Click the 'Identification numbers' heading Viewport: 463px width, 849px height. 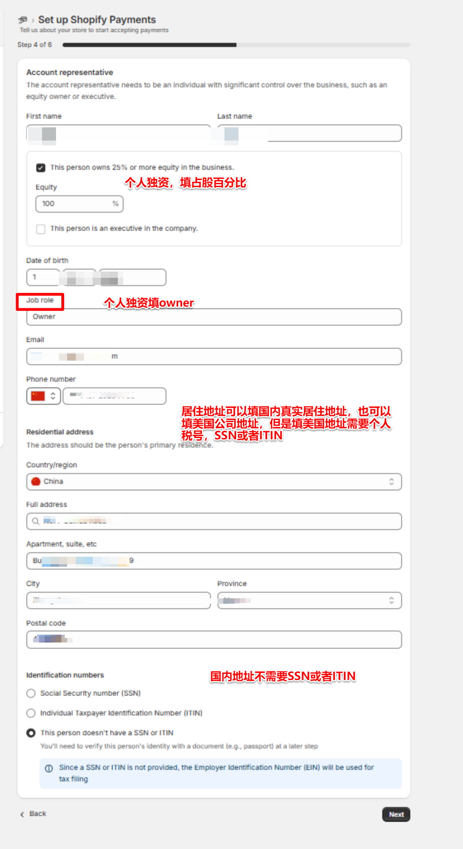pyautogui.click(x=65, y=675)
